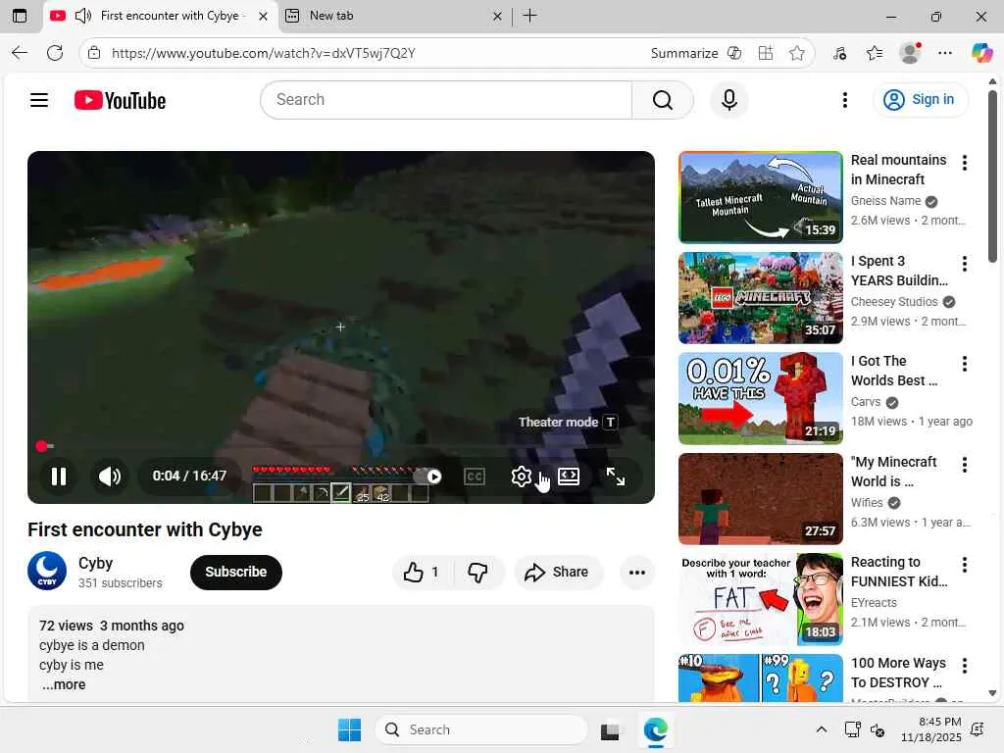Viewport: 1004px width, 753px height.
Task: Subscribe to Cyby channel
Action: coord(235,572)
